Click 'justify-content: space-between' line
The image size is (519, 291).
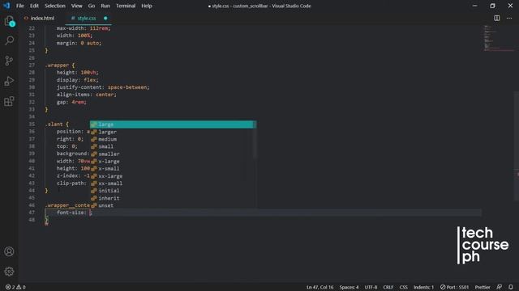[103, 87]
